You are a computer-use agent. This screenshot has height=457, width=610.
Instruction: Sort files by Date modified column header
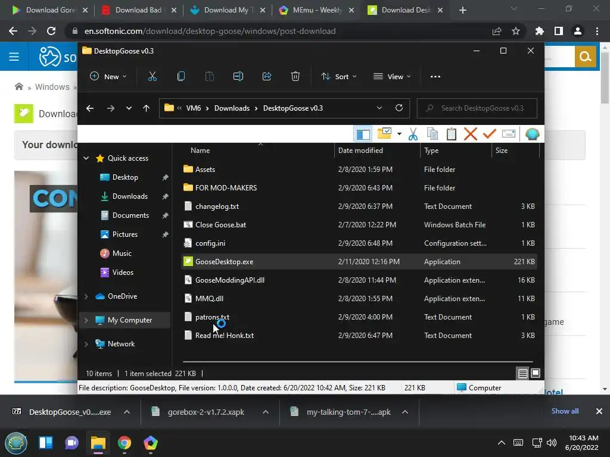click(x=360, y=151)
